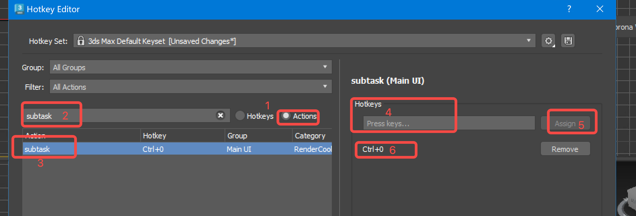Sort by the Group column header
Image resolution: width=636 pixels, height=216 pixels.
pos(258,136)
